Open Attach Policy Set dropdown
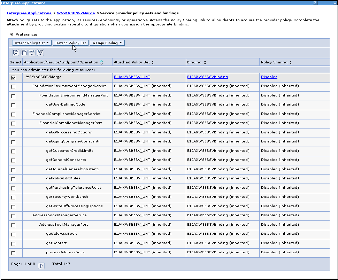338x280 pixels. (31, 43)
